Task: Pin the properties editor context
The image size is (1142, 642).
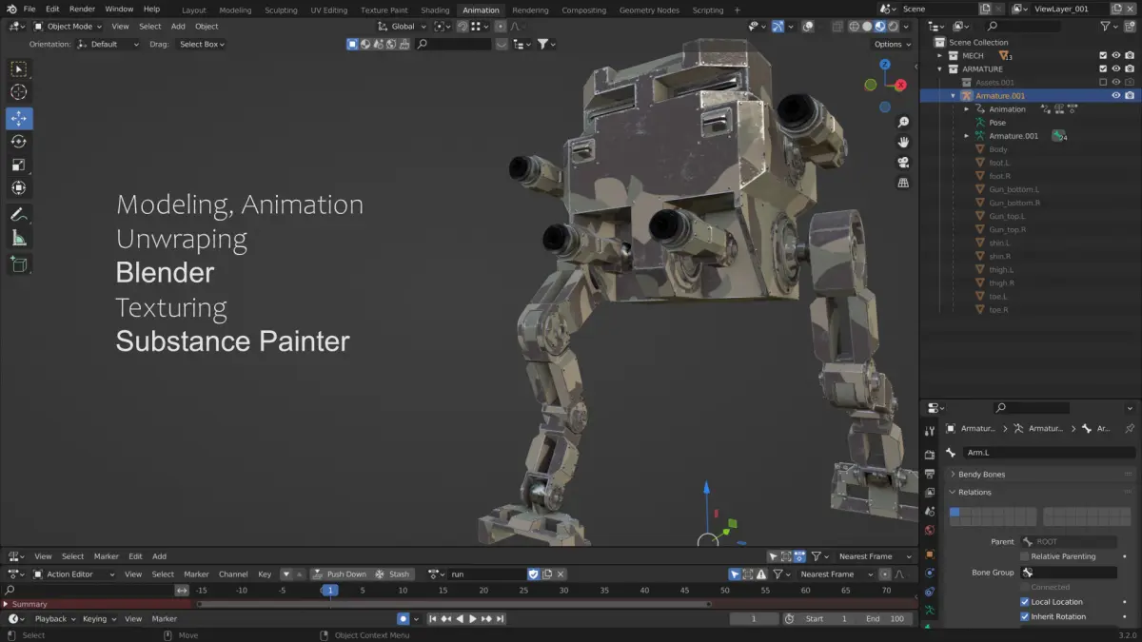Action: tap(1130, 429)
